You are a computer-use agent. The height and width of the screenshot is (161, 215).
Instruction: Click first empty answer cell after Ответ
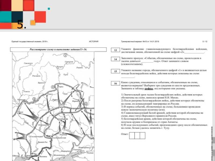click(132, 135)
